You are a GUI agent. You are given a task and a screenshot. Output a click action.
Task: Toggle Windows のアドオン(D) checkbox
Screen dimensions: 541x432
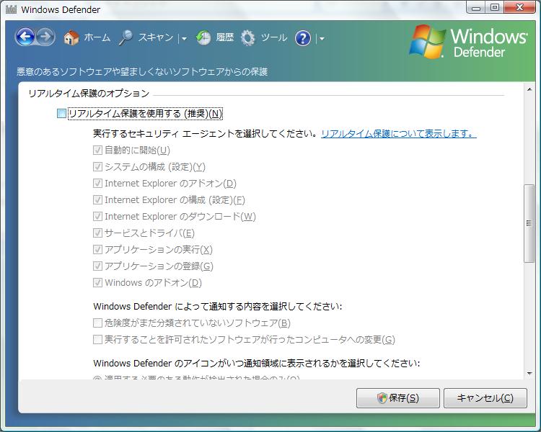pyautogui.click(x=97, y=282)
